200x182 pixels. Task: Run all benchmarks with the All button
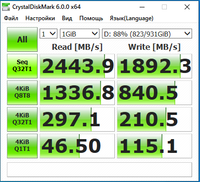click(x=22, y=39)
